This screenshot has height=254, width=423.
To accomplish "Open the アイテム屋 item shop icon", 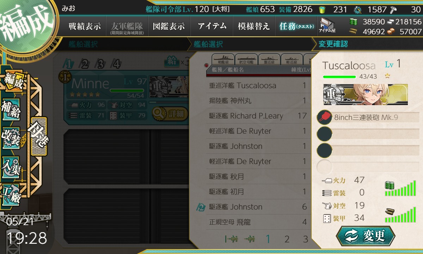I will pos(327,26).
